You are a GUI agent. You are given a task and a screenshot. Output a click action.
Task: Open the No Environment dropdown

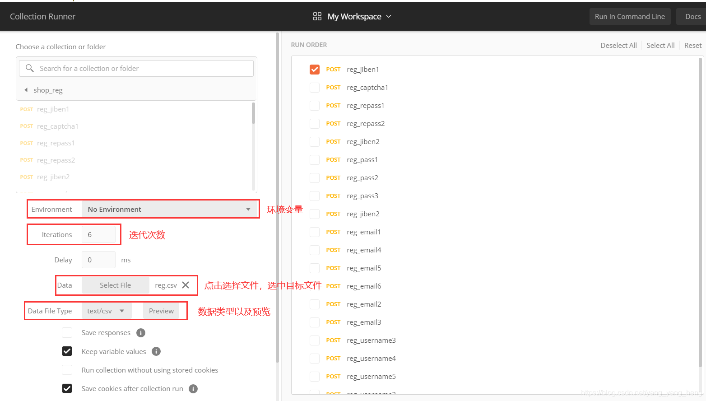click(x=170, y=209)
